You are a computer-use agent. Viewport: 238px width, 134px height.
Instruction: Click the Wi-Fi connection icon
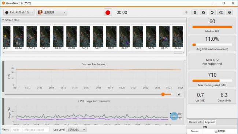click(186, 12)
